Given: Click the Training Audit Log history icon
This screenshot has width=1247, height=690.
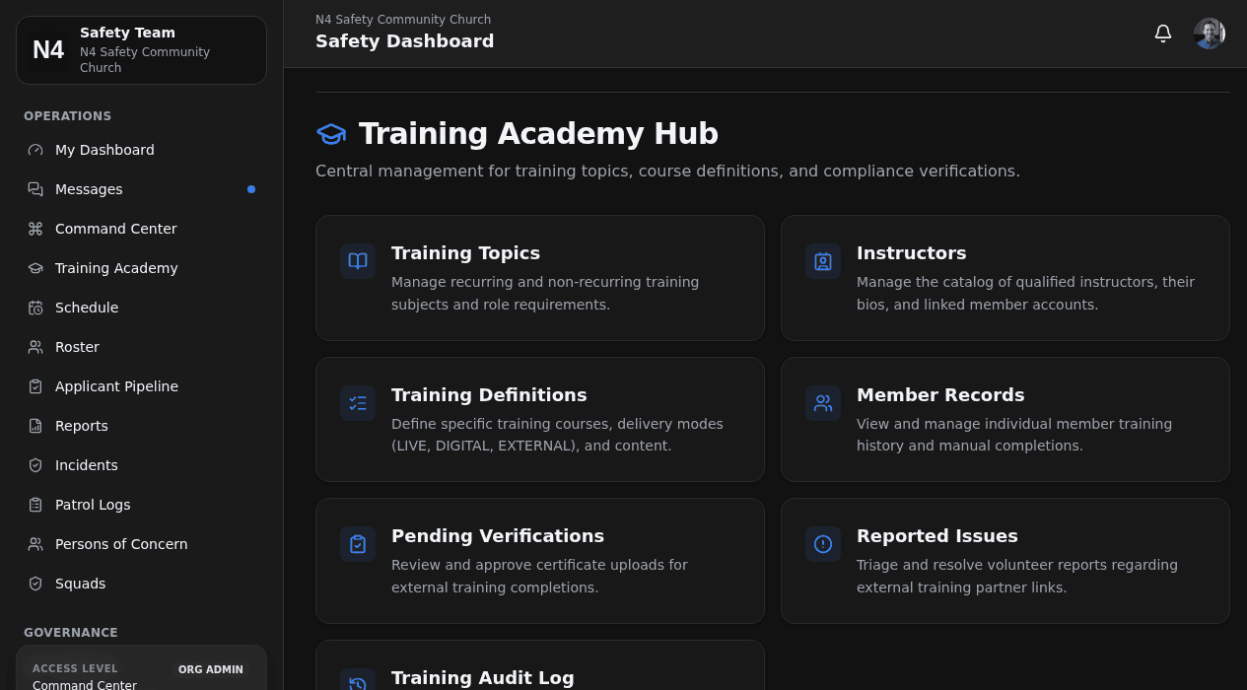Looking at the screenshot, I should pos(358,680).
